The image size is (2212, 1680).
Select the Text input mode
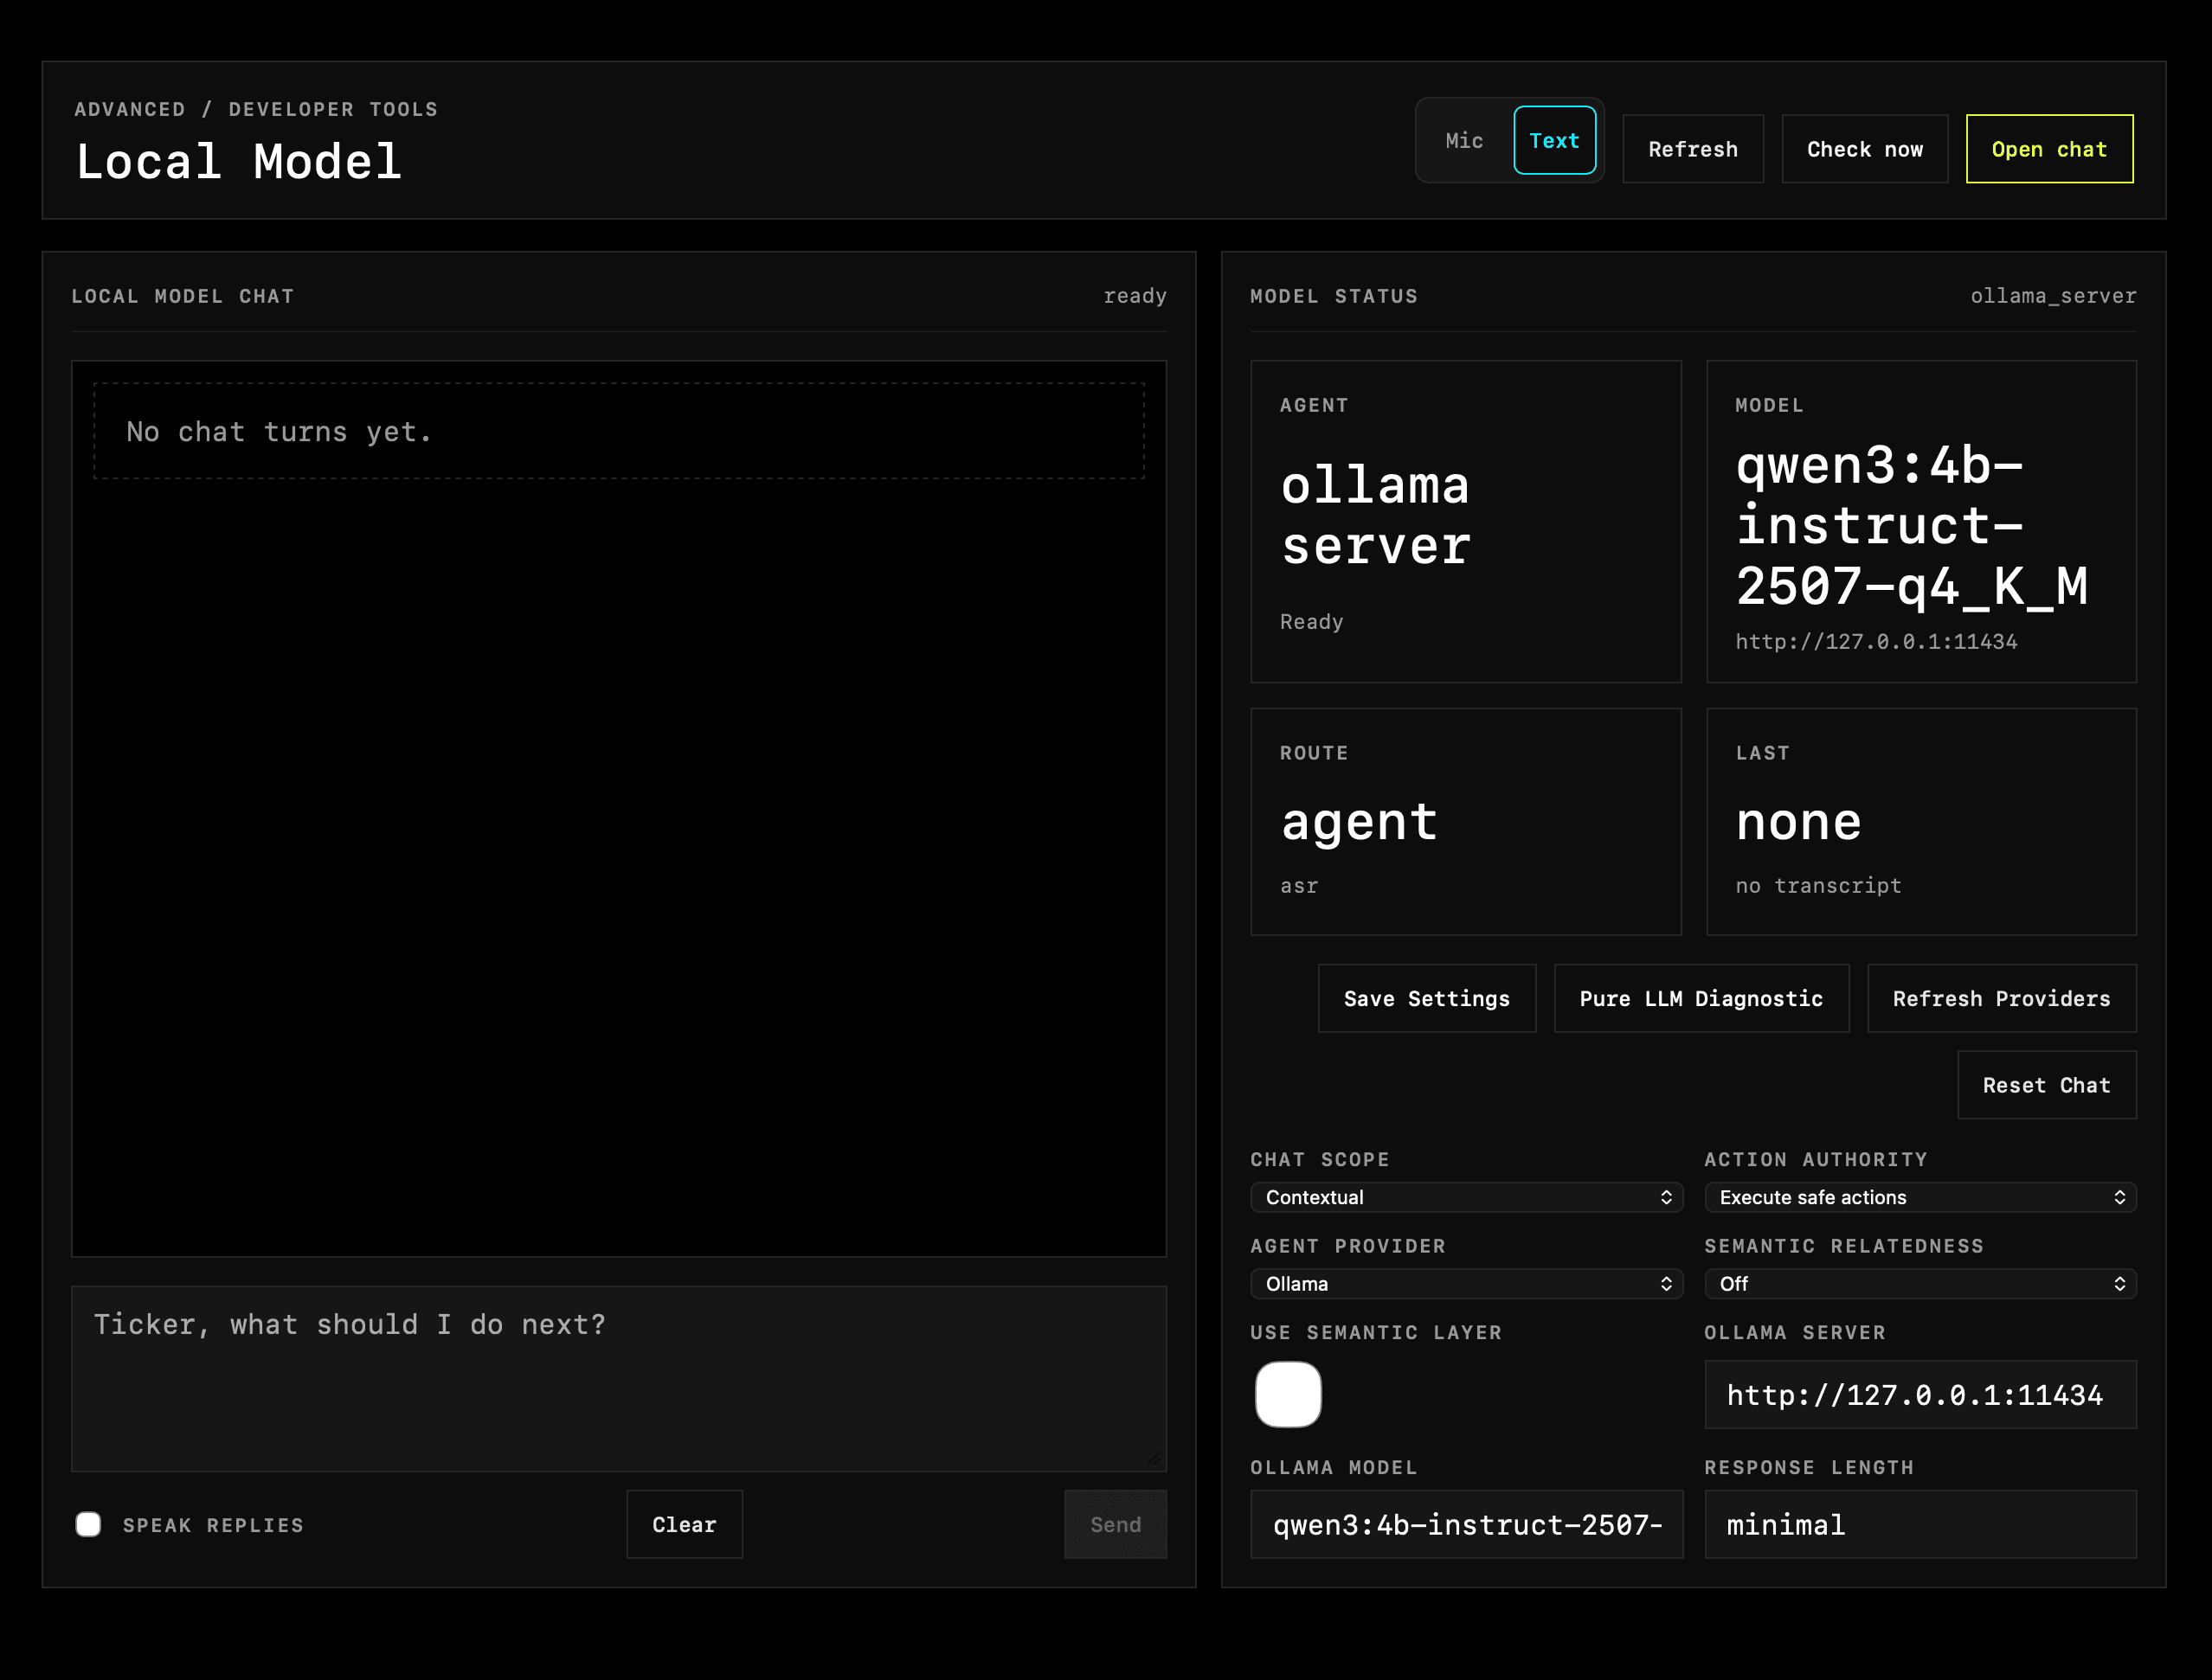click(1553, 141)
